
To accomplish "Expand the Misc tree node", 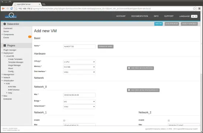I will pyautogui.click(x=2, y=96).
